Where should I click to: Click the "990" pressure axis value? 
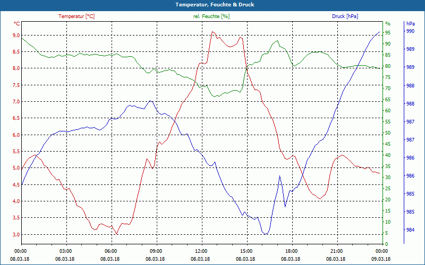(410, 31)
